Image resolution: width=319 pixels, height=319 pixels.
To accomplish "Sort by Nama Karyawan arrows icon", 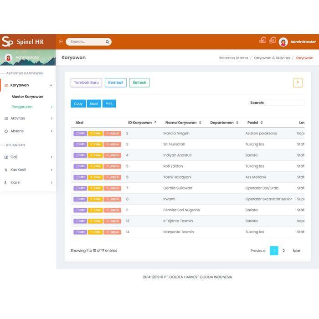I will click(x=200, y=123).
